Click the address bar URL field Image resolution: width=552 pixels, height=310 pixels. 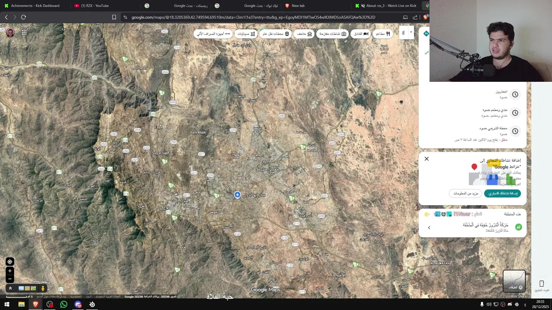click(253, 17)
